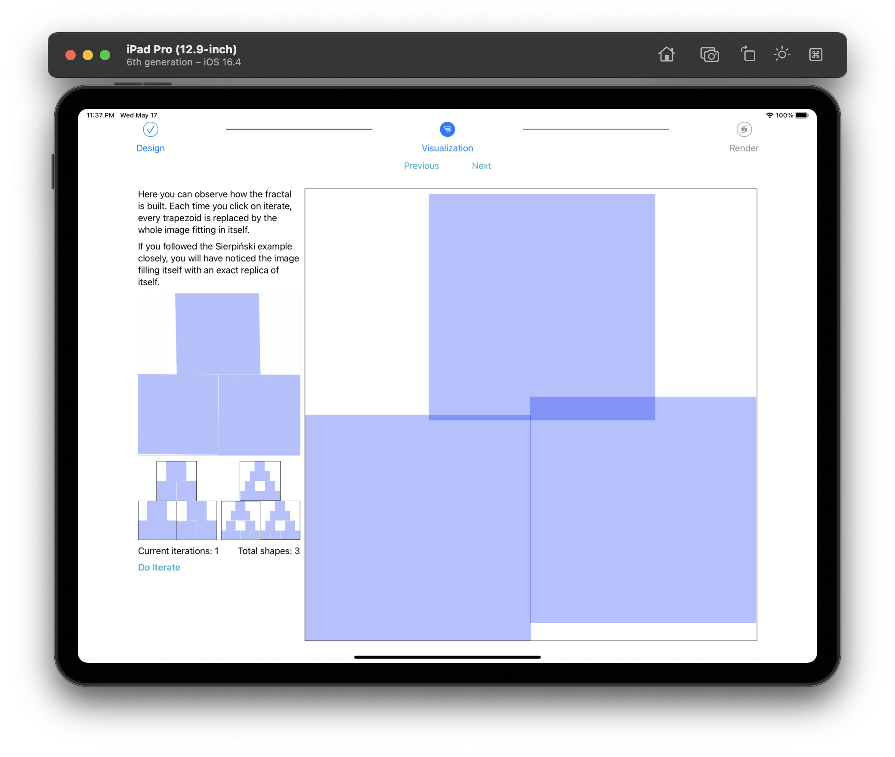
Task: Toggle appearance with the sun icon
Action: tap(781, 55)
